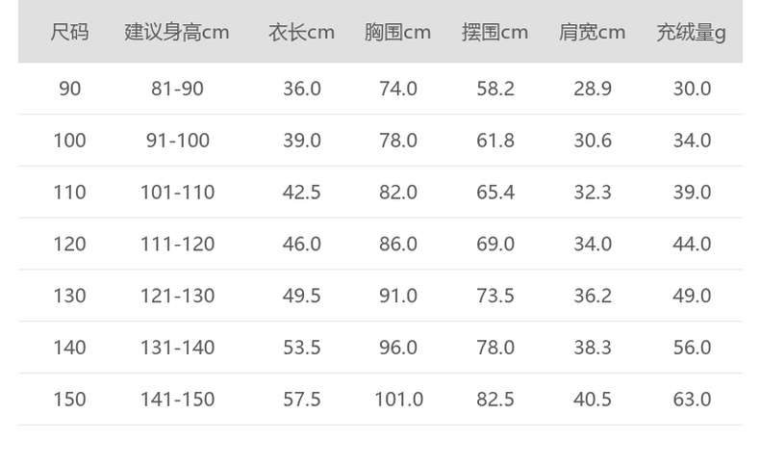Click the 充绒量g column header
The width and height of the screenshot is (760, 467).
click(691, 32)
